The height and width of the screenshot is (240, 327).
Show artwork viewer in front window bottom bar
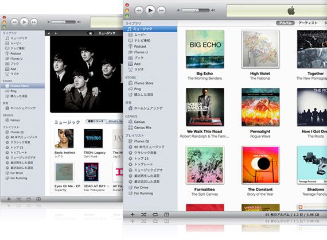click(166, 215)
